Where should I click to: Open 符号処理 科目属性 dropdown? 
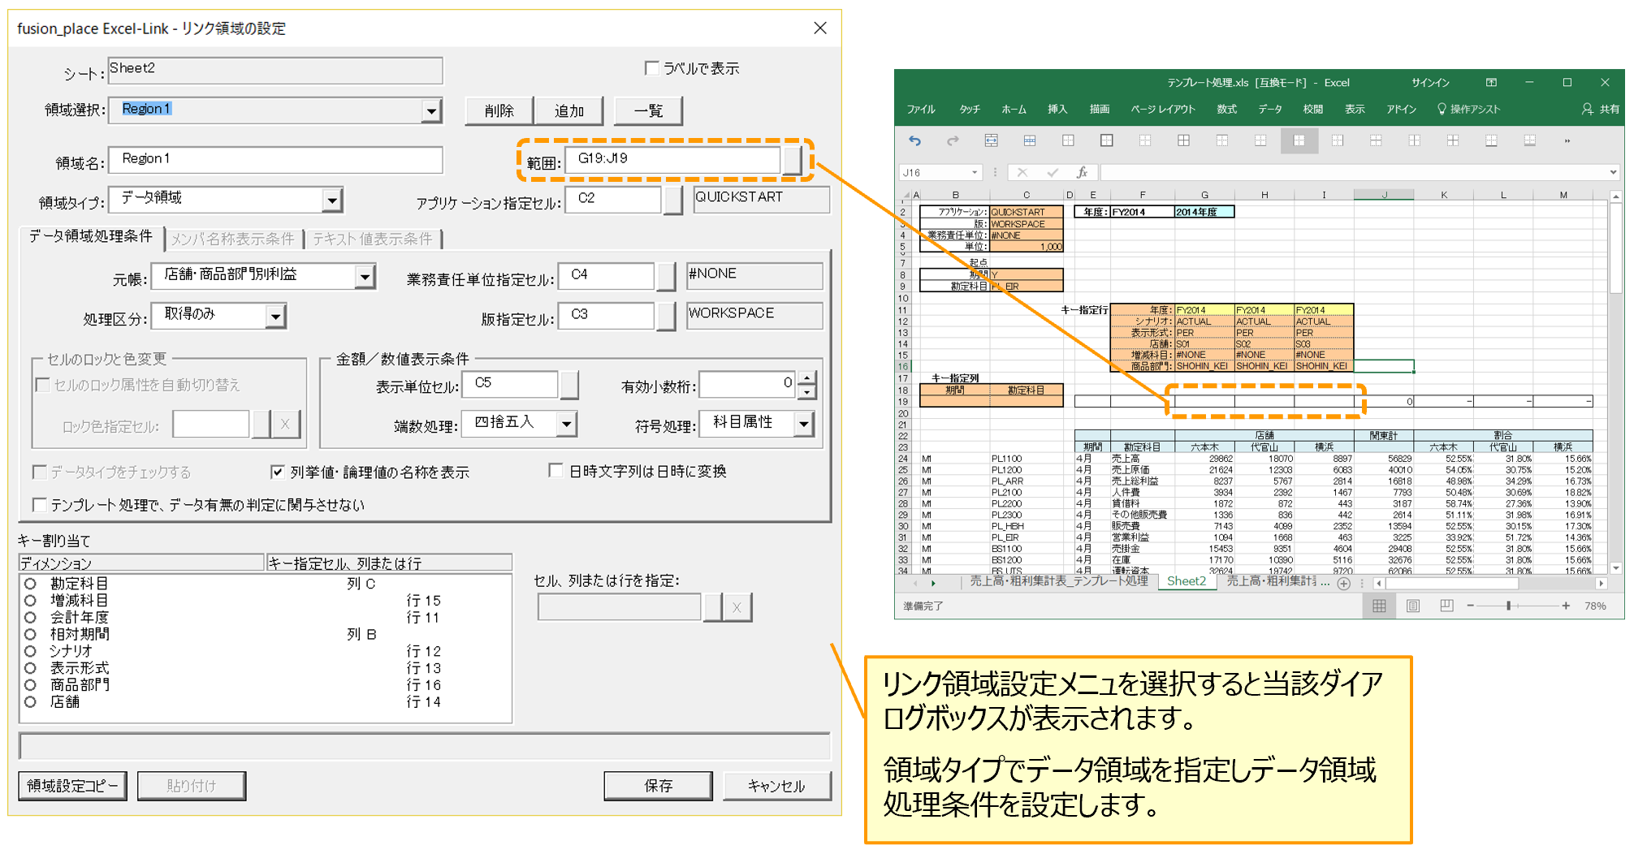(x=803, y=424)
